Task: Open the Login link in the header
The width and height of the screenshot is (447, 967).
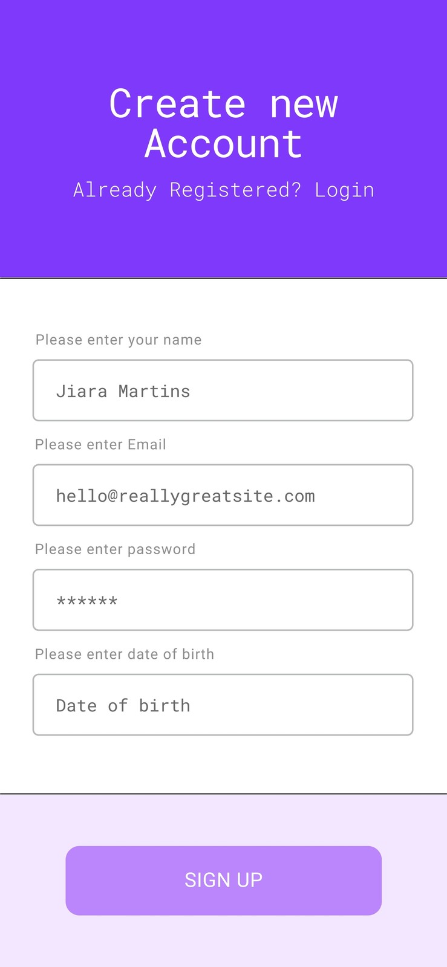Action: [344, 190]
